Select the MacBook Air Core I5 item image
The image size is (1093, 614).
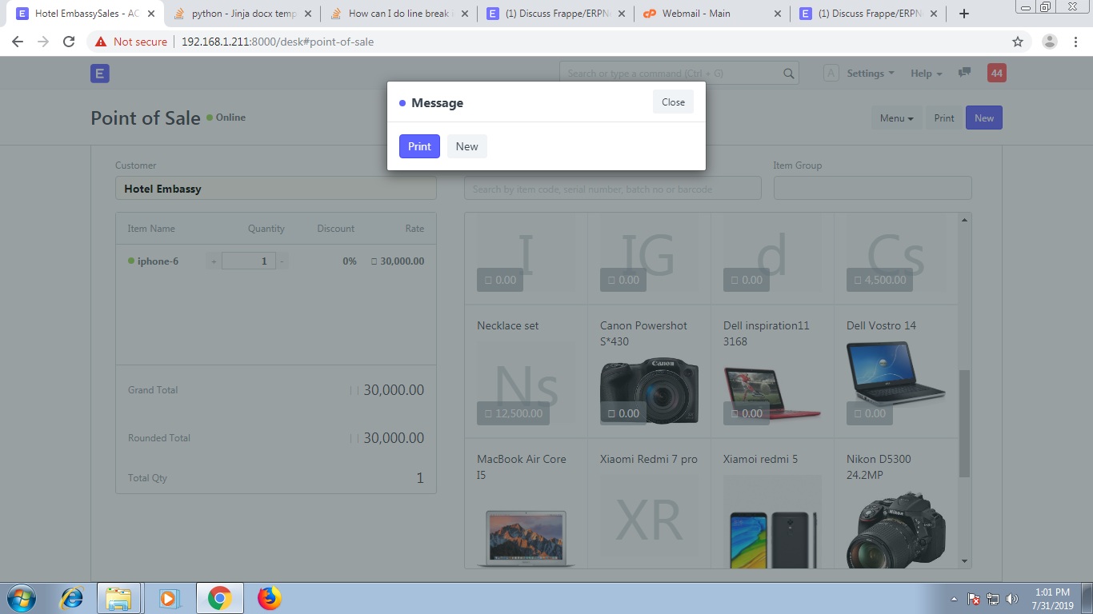click(526, 539)
